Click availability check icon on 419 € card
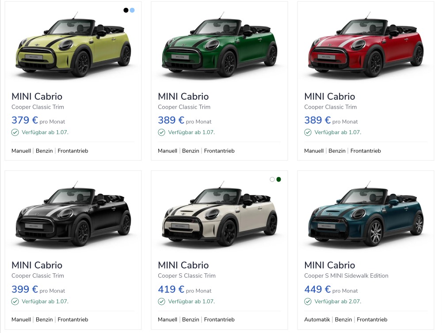Viewport: 442px width, 333px height. (161, 302)
